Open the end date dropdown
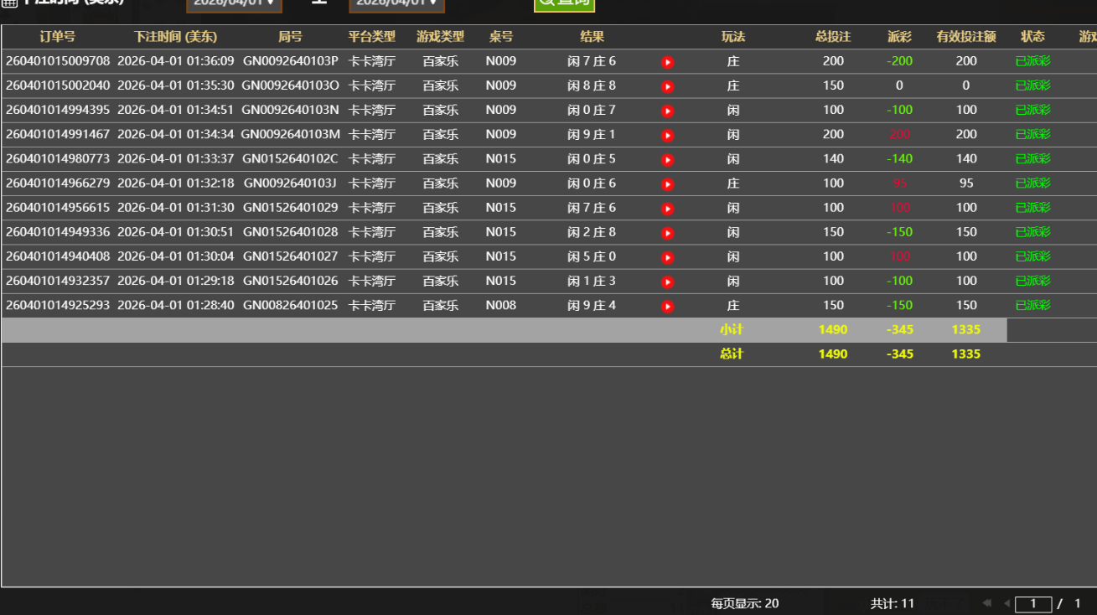Viewport: 1097px width, 615px height. pos(396,5)
